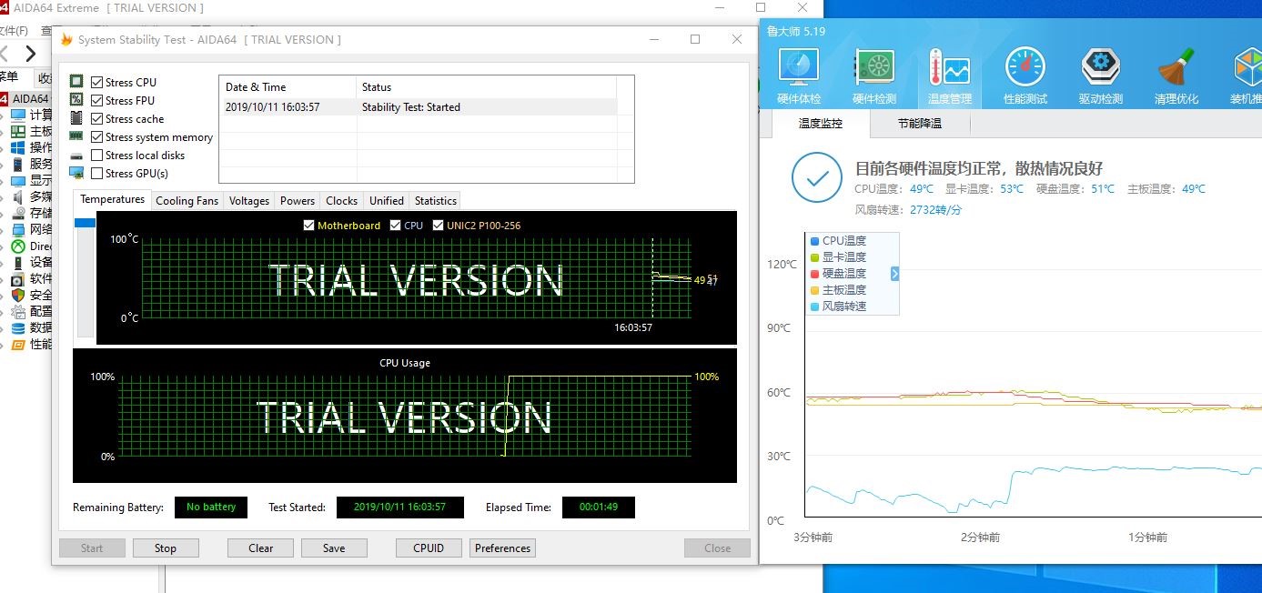Click the flame icon in Stability Test title bar
Image resolution: width=1262 pixels, height=593 pixels.
click(66, 39)
